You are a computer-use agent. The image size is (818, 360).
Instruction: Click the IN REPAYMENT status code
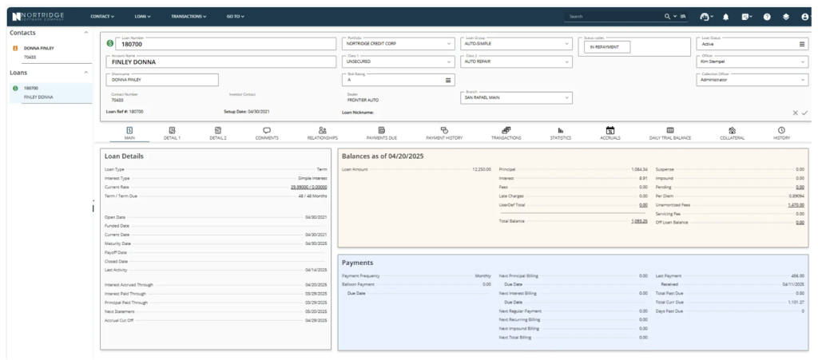tap(607, 47)
